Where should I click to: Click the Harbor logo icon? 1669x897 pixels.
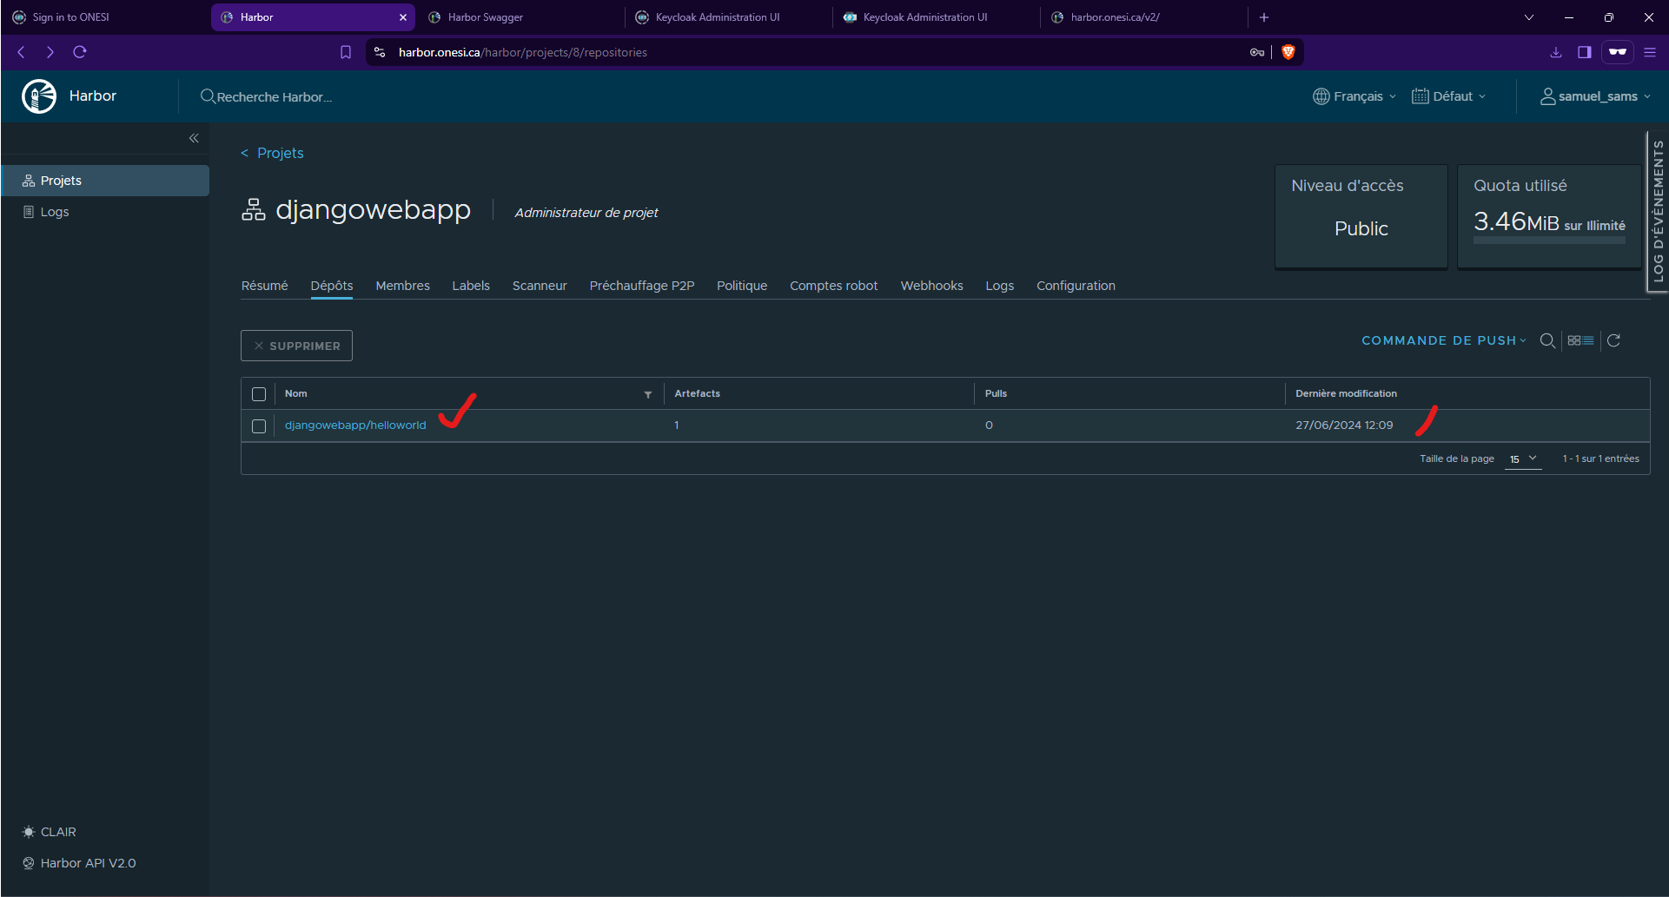39,96
